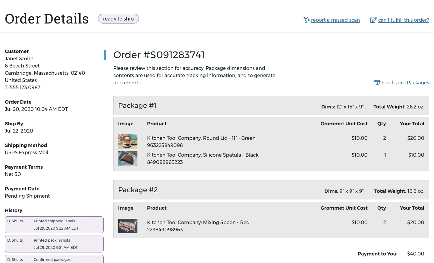The width and height of the screenshot is (434, 263).
Task: Select the Confirmed packages history entry
Action: pos(54,259)
